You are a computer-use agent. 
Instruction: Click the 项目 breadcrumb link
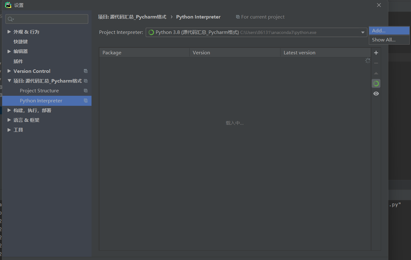[132, 17]
